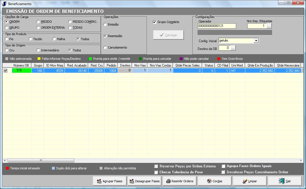306x189 pixels.
Task: Uncheck the Grupo Completo checkbox
Action: coord(155,22)
